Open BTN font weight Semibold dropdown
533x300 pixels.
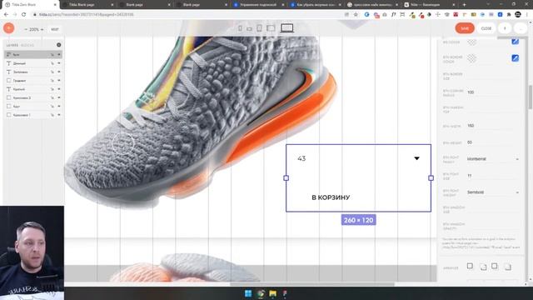tap(493, 192)
